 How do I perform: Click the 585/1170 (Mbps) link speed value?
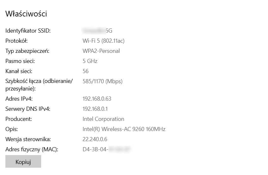click(103, 81)
